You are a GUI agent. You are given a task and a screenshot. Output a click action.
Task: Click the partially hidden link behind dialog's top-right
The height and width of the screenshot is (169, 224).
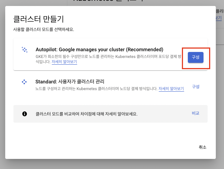(218, 18)
